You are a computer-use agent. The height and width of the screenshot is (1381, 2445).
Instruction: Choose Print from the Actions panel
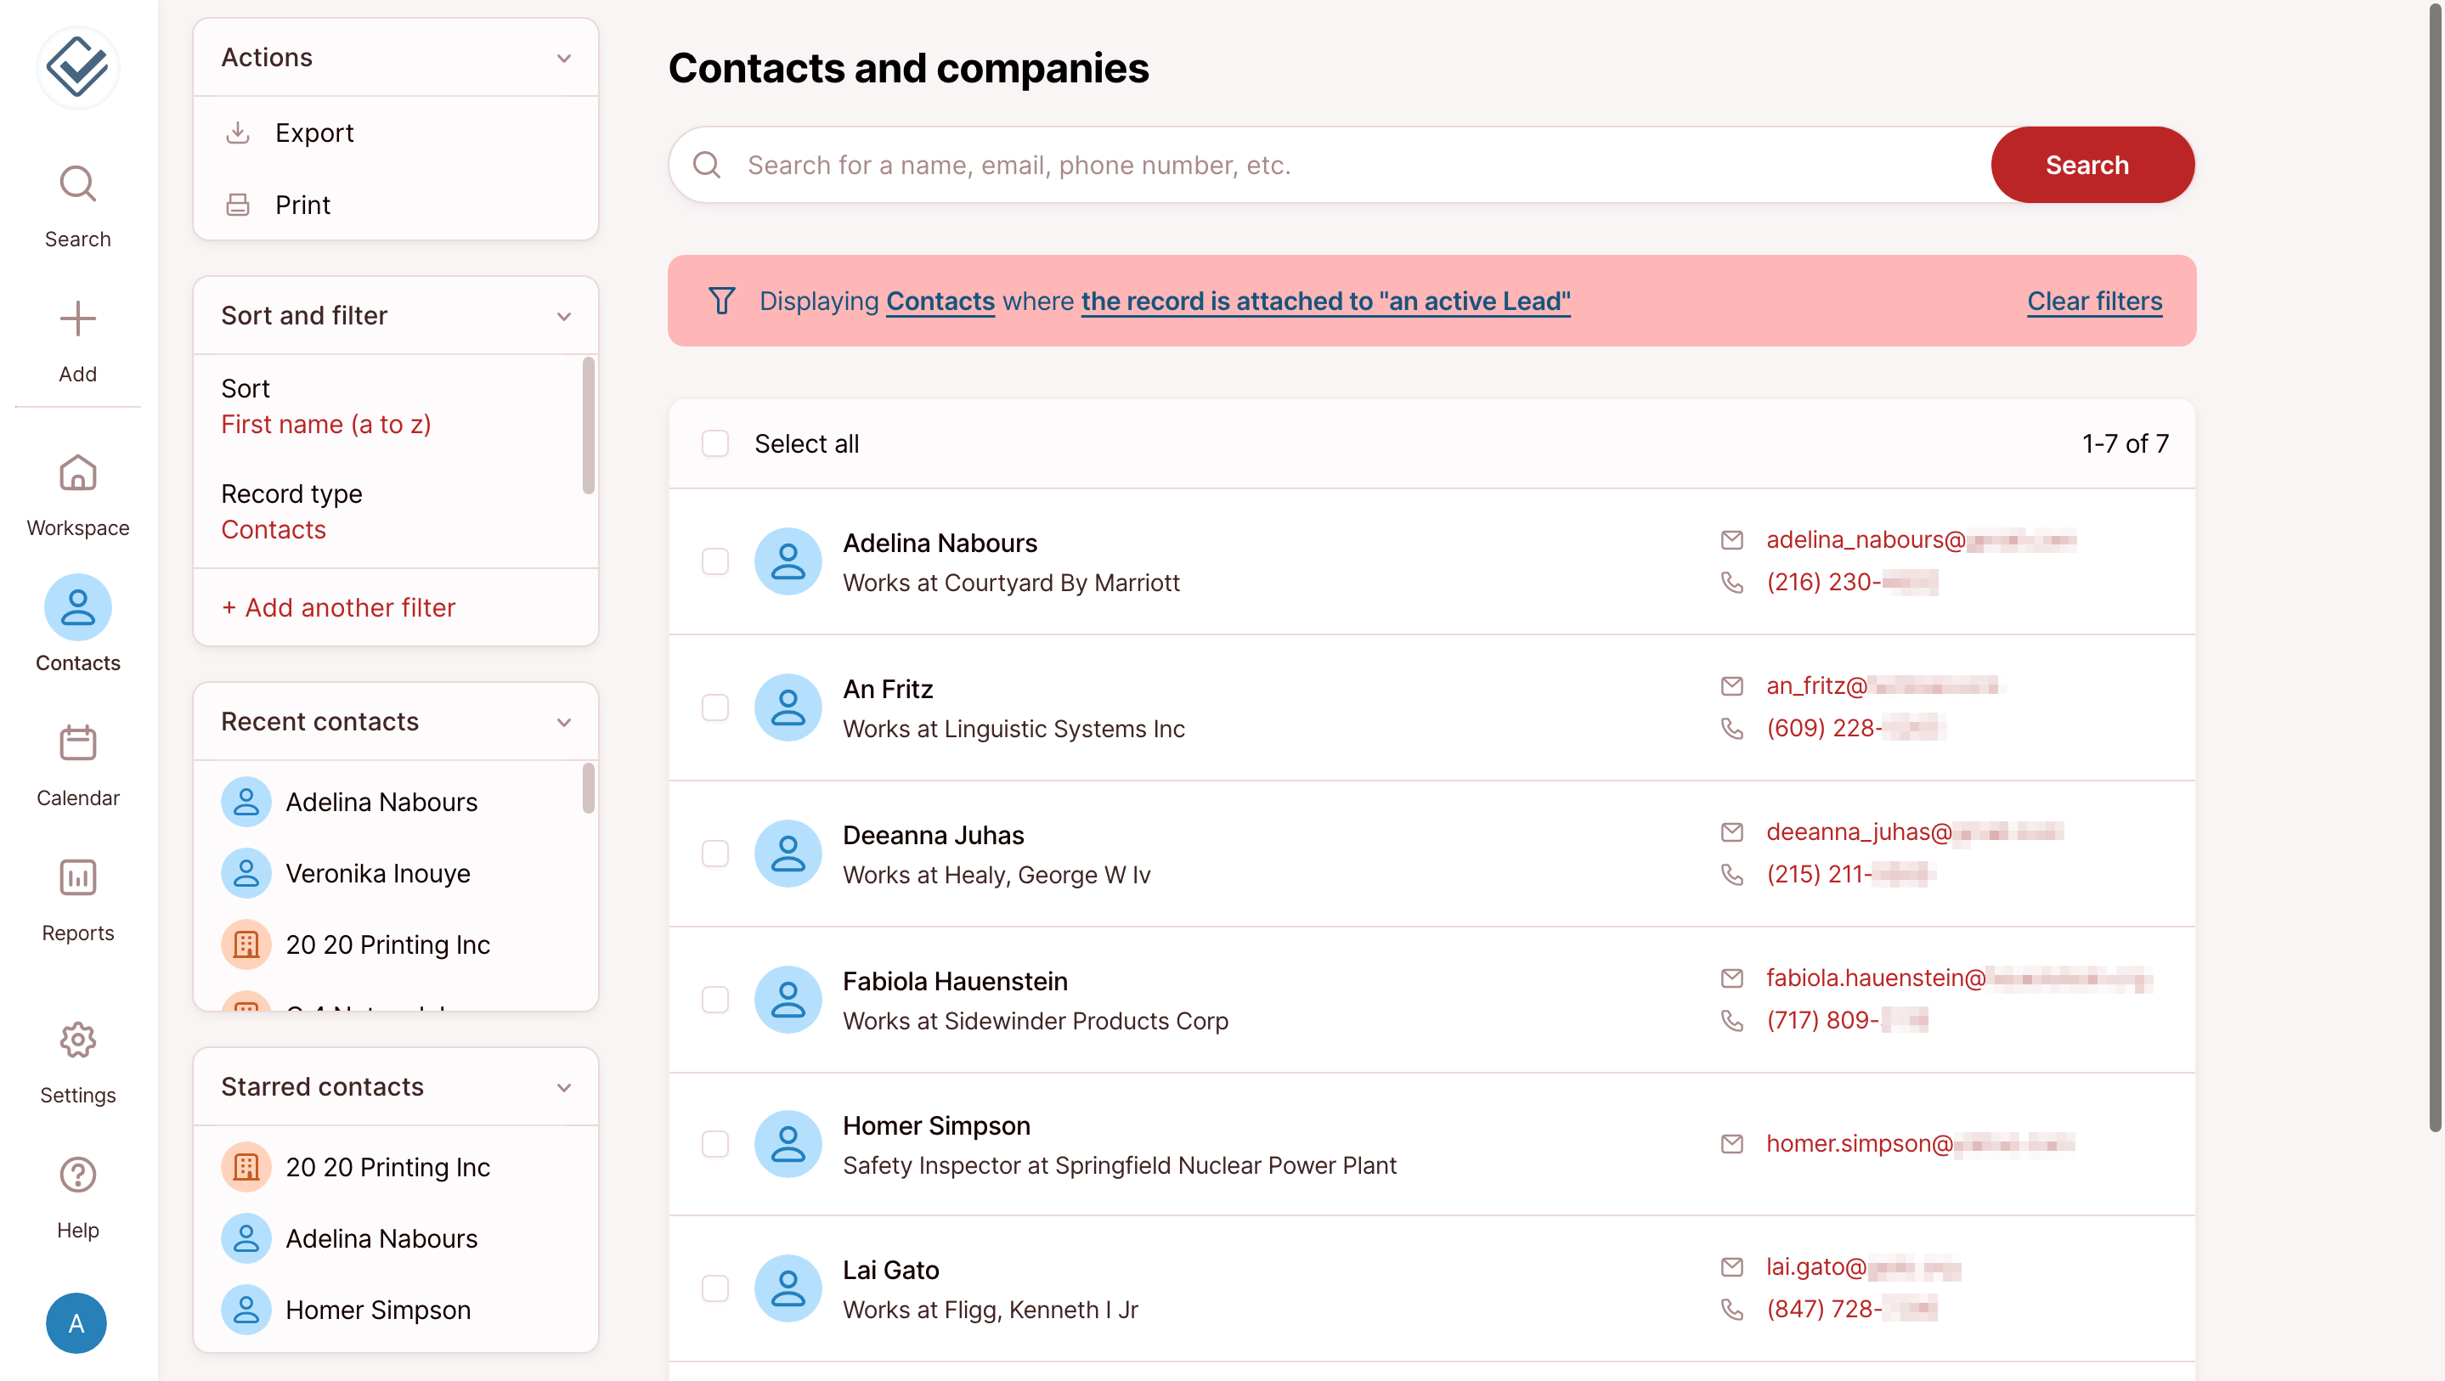pyautogui.click(x=302, y=204)
